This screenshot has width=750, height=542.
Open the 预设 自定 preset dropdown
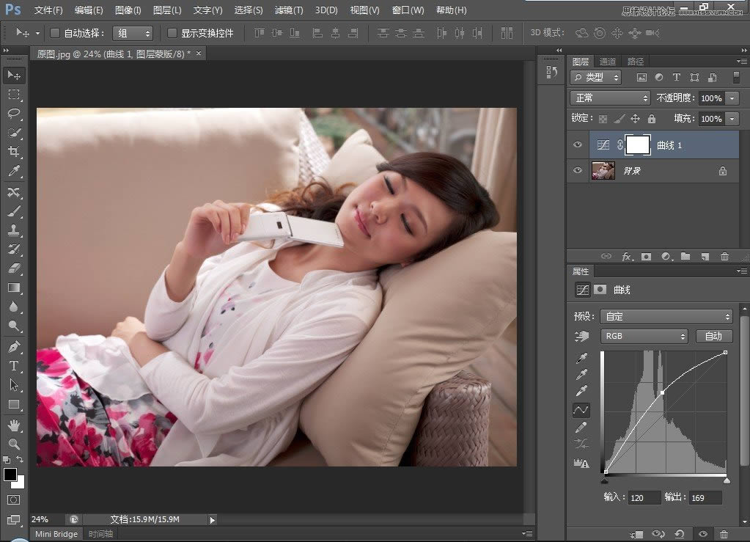coord(666,317)
